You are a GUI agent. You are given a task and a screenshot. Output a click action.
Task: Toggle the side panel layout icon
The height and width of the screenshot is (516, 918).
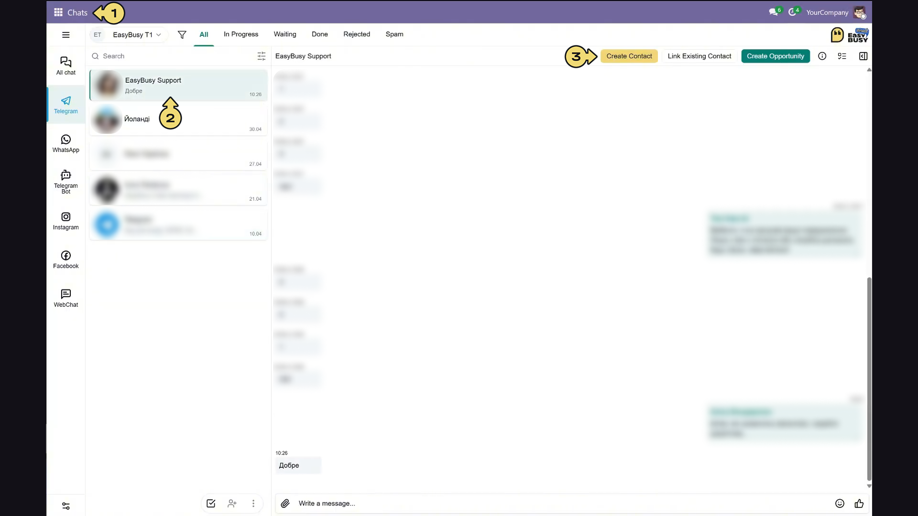(x=863, y=56)
